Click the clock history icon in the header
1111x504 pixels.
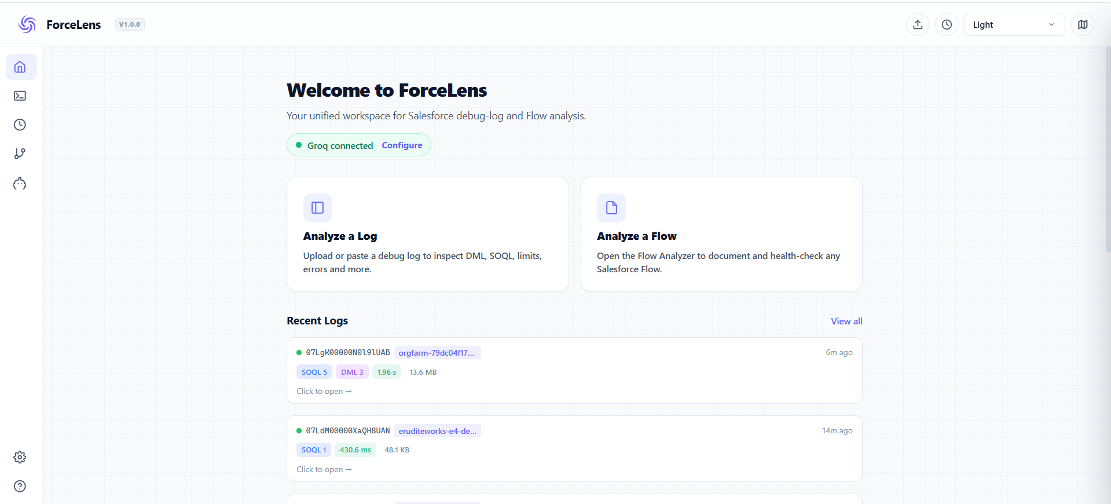(x=947, y=25)
